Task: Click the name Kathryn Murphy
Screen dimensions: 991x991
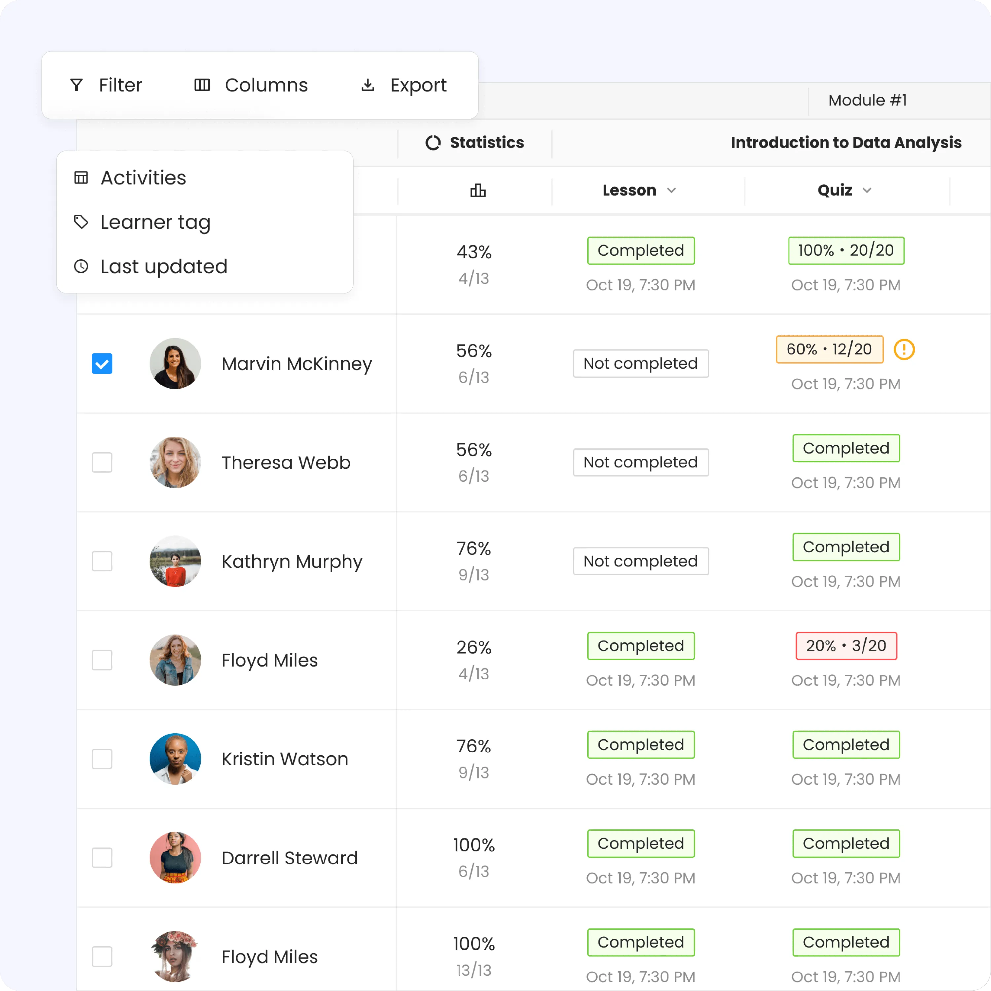Action: [292, 562]
